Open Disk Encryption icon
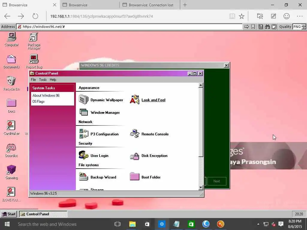The image size is (307, 230). coord(135,156)
